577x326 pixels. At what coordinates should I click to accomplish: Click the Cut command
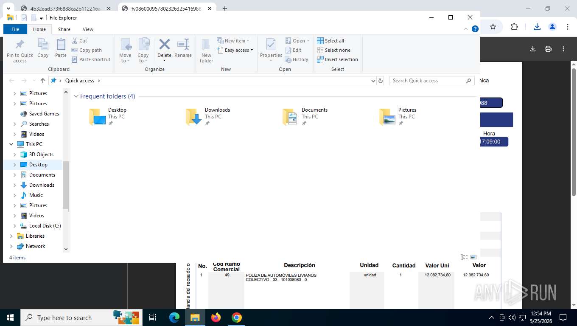[x=79, y=41]
